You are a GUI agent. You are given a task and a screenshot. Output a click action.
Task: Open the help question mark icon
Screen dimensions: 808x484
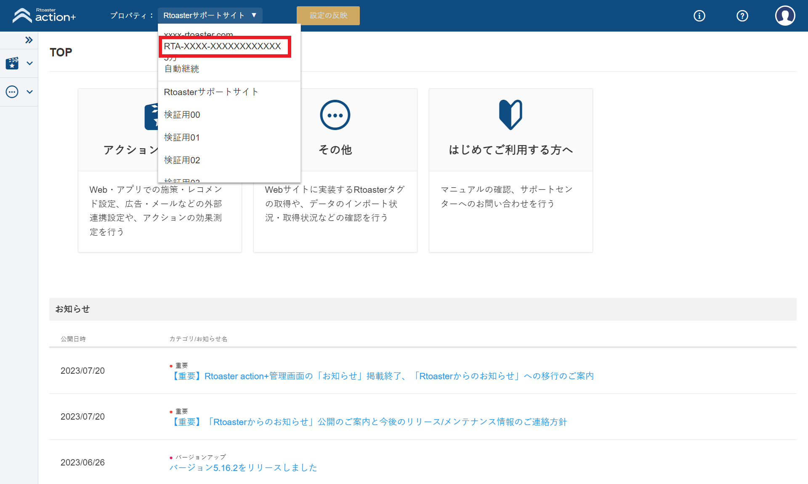point(742,16)
